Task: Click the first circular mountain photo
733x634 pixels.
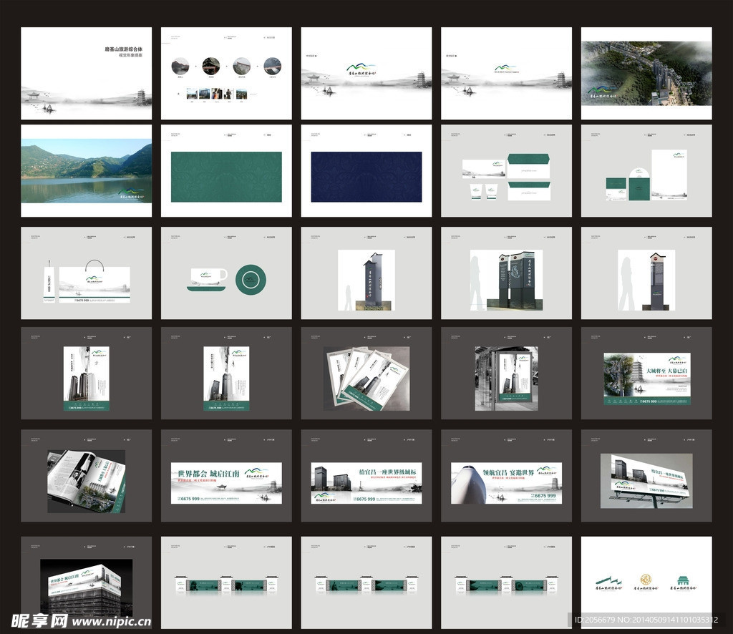Action: 180,67
